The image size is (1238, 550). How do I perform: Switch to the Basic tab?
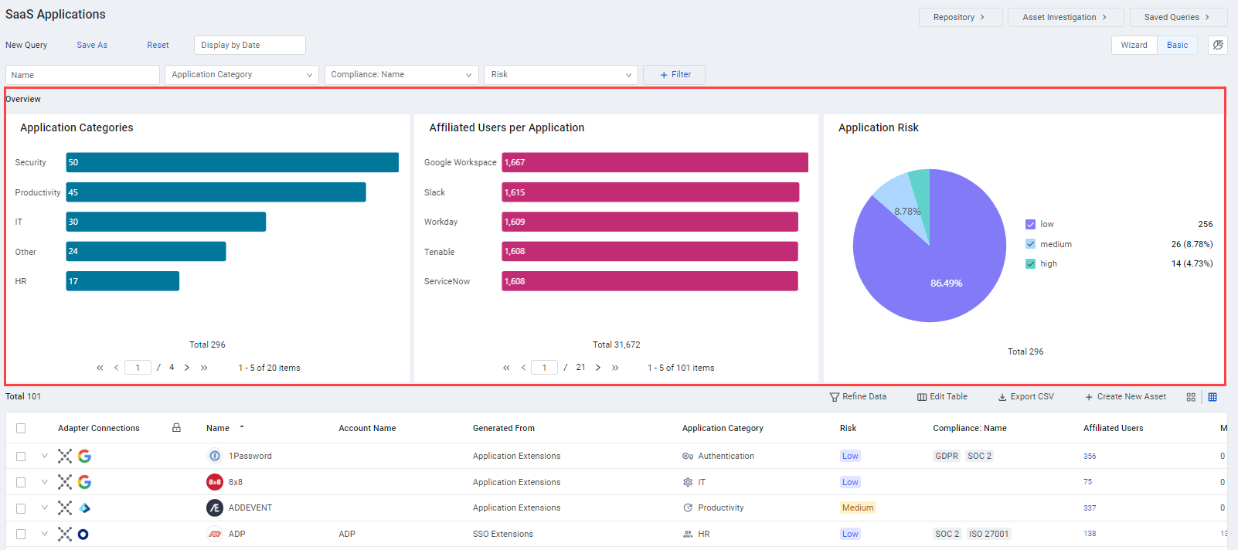click(x=1177, y=45)
